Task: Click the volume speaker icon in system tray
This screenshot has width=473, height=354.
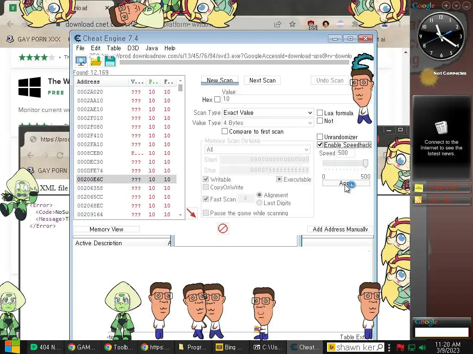Action: click(x=423, y=348)
